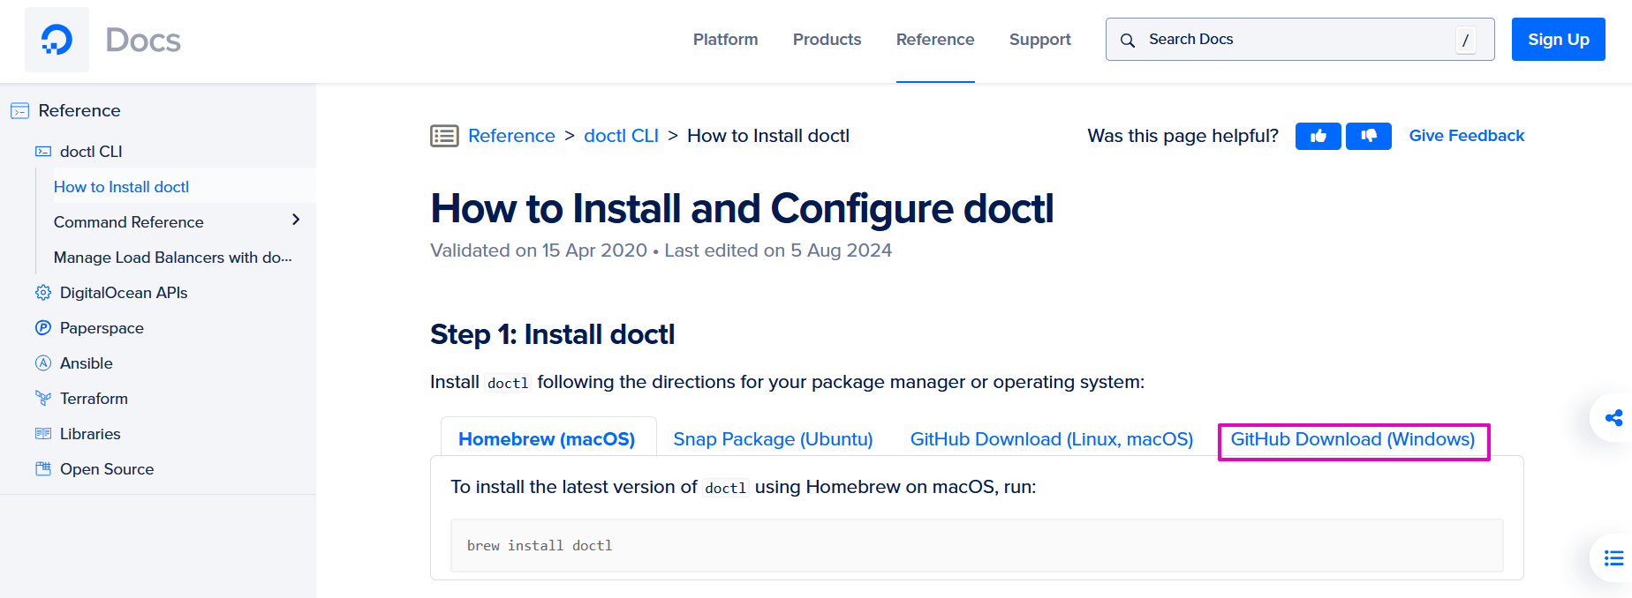Expand Command Reference chevron

(x=296, y=220)
